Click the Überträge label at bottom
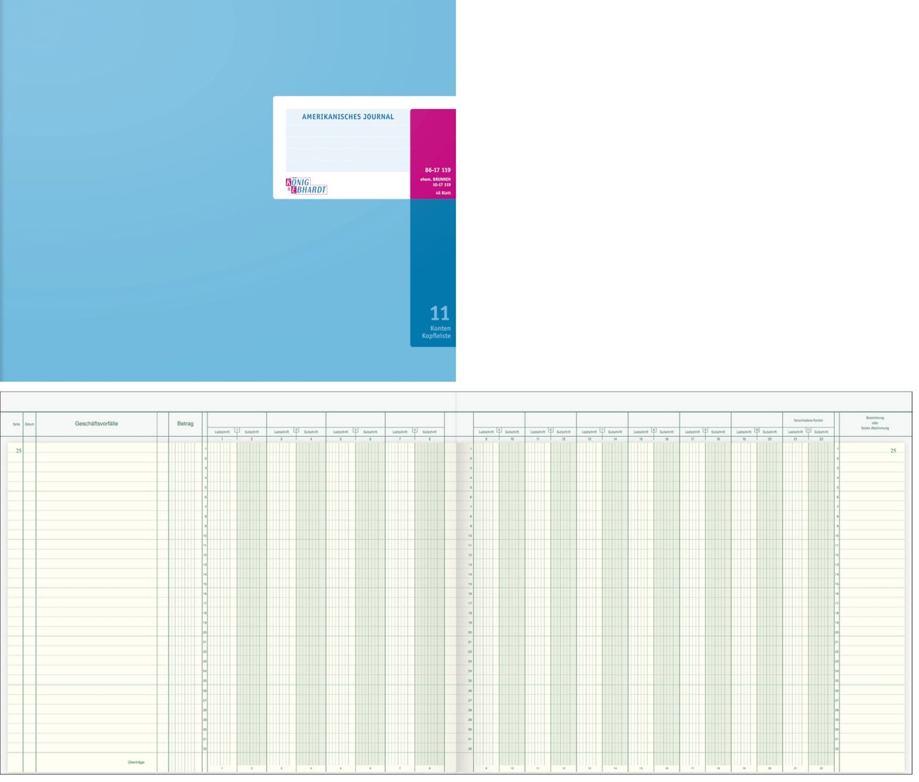This screenshot has height=782, width=919. [x=136, y=762]
